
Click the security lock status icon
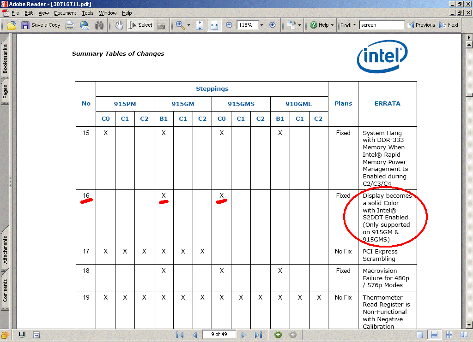tap(5, 335)
